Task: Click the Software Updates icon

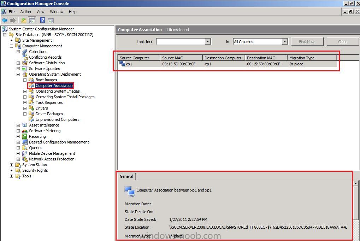Action: pyautogui.click(x=25, y=69)
